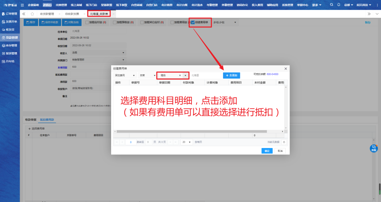Switch to the 抵扣费用款 tab

(47, 120)
